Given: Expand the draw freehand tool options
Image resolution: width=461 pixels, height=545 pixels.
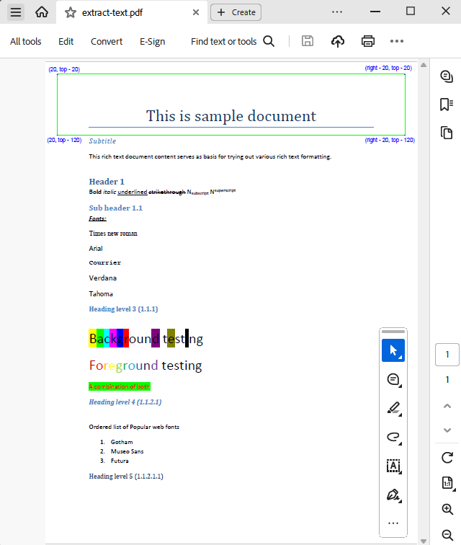Looking at the screenshot, I should coord(393,437).
